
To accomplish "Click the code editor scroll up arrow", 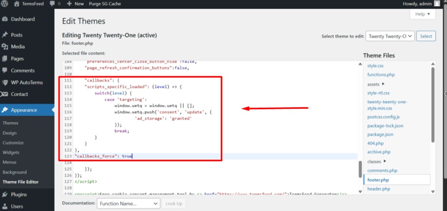I will coord(360,64).
